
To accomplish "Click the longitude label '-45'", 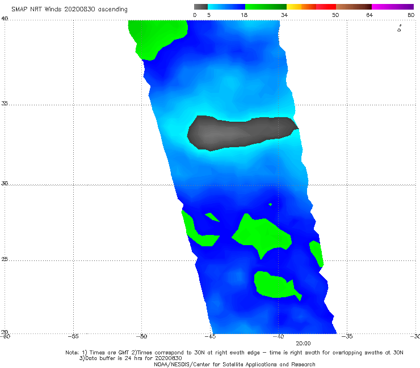I will 210,336.
